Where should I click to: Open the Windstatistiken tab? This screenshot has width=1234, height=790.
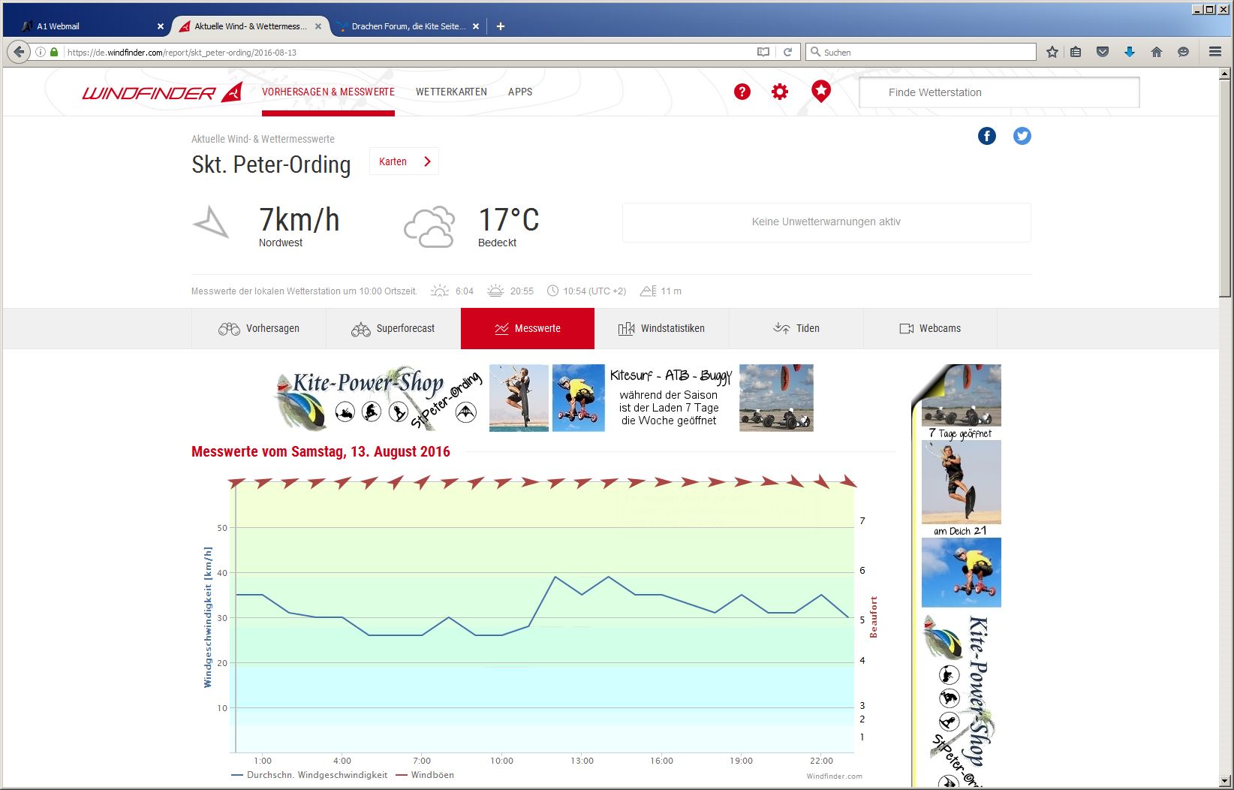(x=661, y=328)
